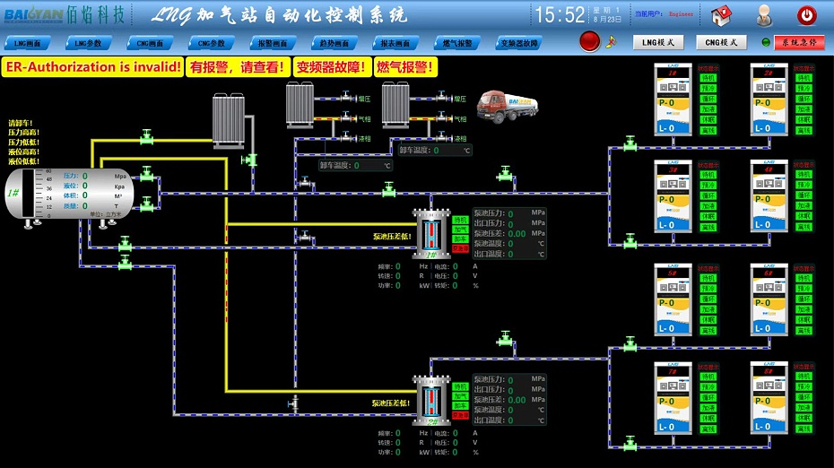Click the LNG tanker truck icon
834x468 pixels.
(505, 106)
